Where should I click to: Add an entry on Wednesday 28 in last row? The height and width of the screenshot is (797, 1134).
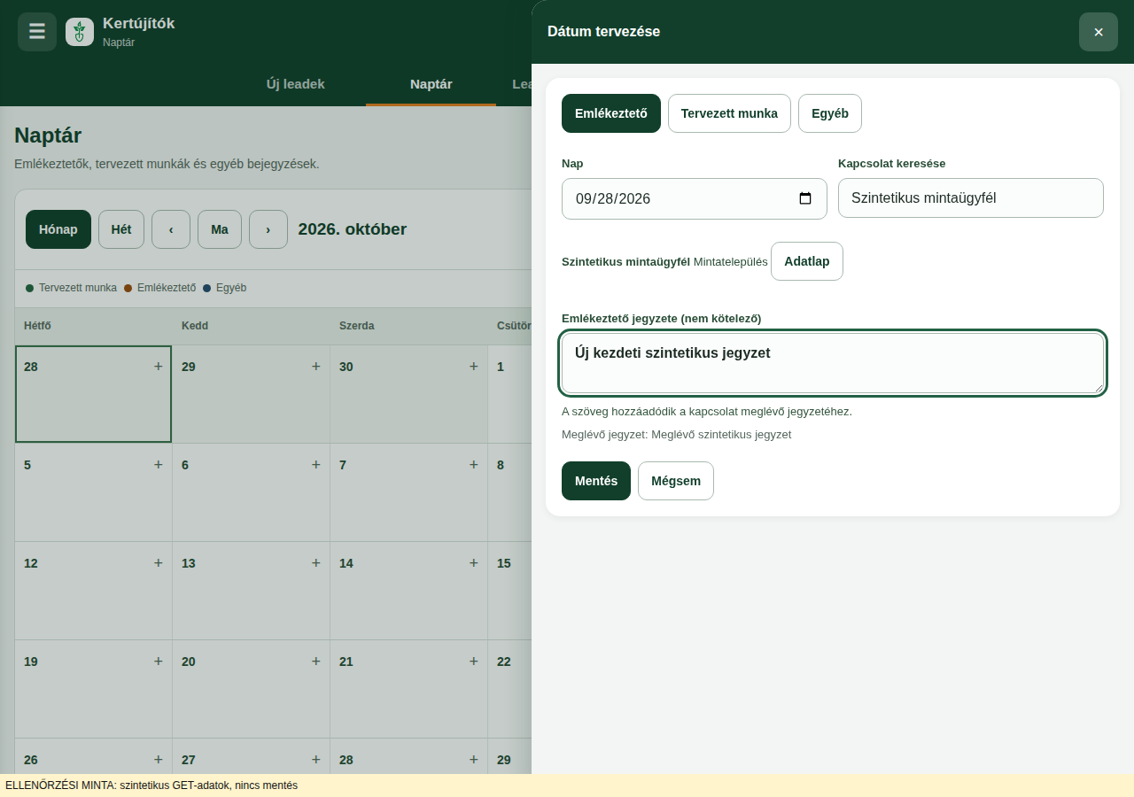474,759
